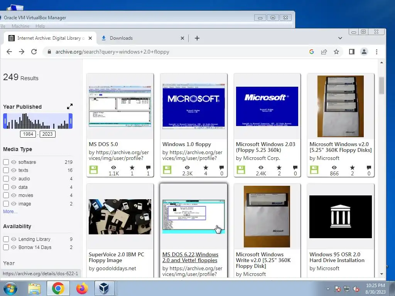Expand More media types
395x296 pixels.
tap(10, 212)
